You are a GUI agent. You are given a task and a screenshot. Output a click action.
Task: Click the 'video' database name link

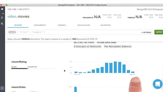(x=12, y=16)
